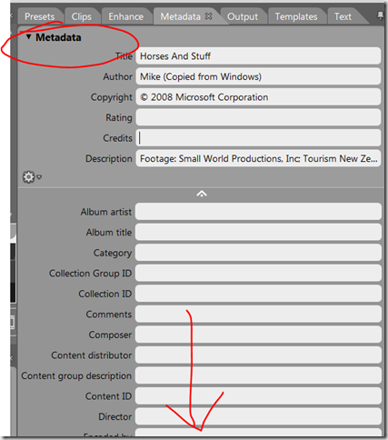This screenshot has height=440, width=388.
Task: Open the dropdown arrow beside the gear
Action: tap(39, 176)
